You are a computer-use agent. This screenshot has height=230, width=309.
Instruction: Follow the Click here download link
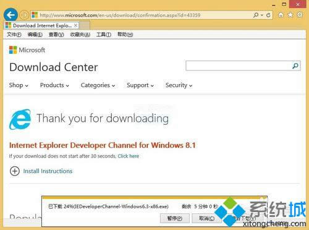tap(129, 156)
